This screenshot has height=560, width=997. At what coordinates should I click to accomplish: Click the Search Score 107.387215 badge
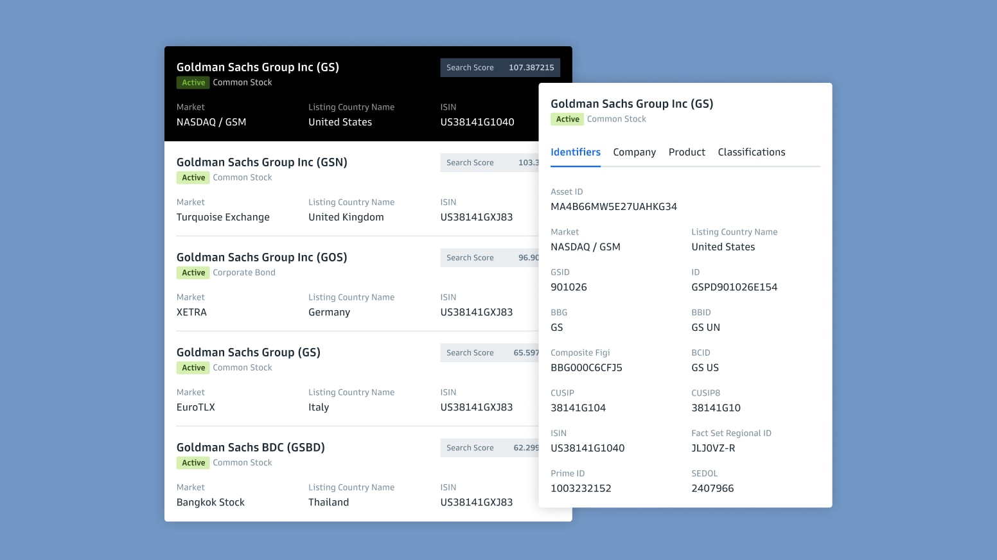[499, 67]
